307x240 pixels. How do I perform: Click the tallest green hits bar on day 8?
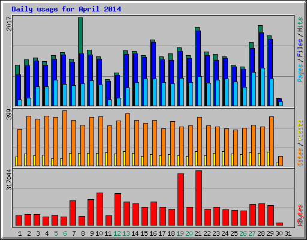click(x=80, y=35)
